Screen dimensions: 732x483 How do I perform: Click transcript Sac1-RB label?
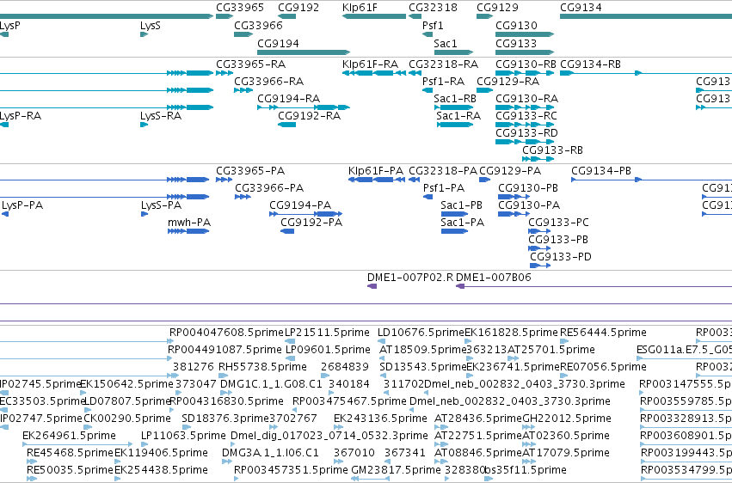[455, 98]
